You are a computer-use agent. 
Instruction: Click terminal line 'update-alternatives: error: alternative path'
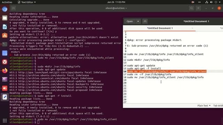tap(64, 37)
